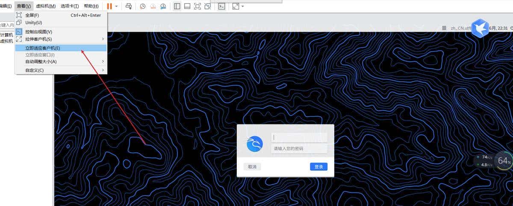Take a snapshot with the clock-plus icon

(143, 6)
